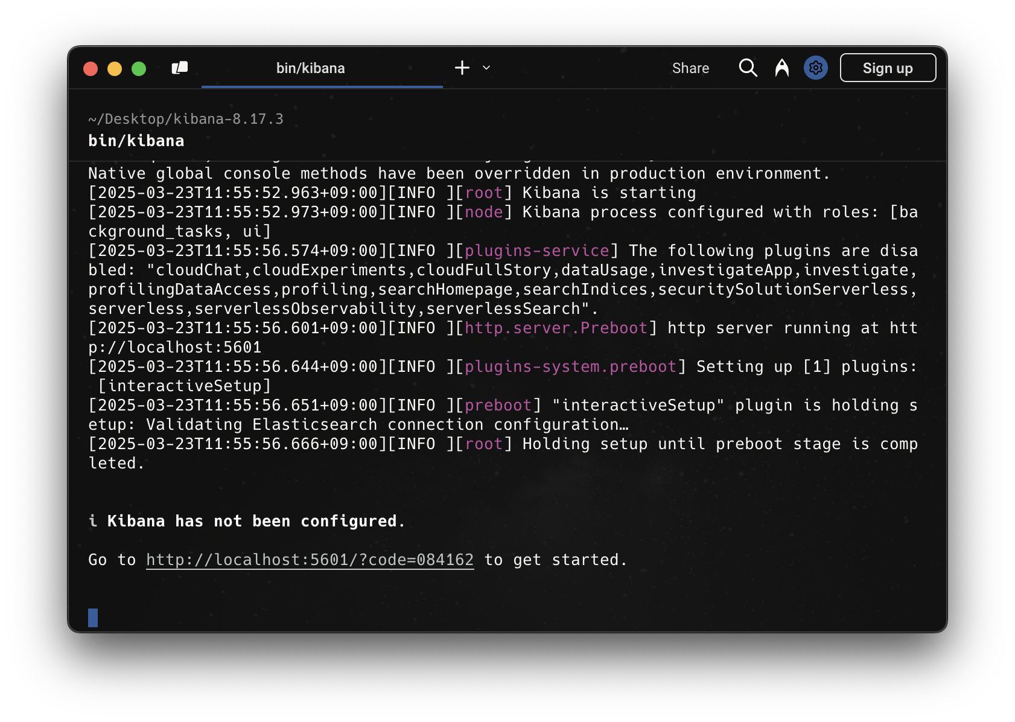Open the localhost:5601 setup code link
The width and height of the screenshot is (1015, 722).
coord(310,560)
